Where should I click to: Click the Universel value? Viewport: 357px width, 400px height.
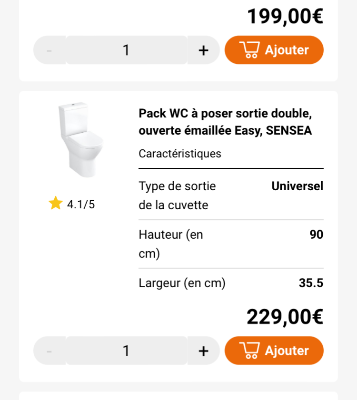click(297, 186)
